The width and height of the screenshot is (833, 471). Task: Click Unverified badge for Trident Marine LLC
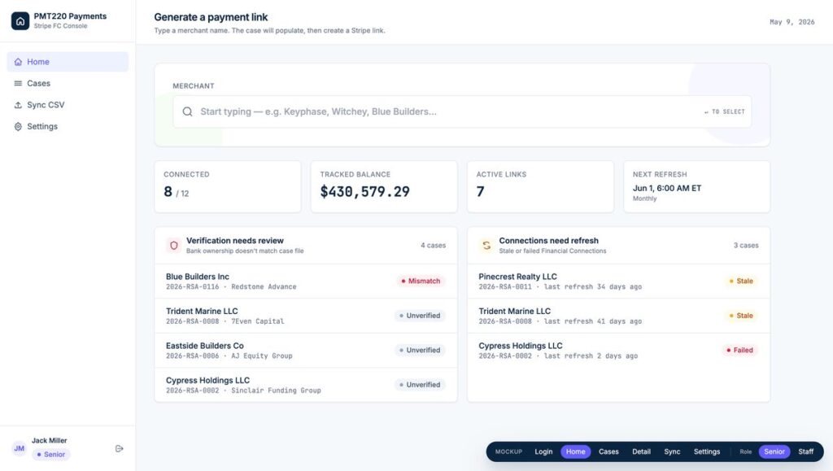(x=420, y=316)
